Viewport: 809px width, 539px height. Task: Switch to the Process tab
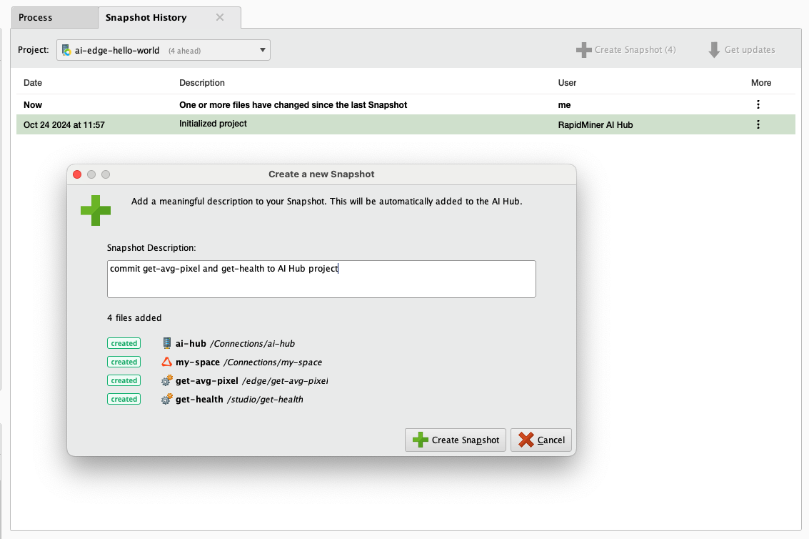click(36, 17)
